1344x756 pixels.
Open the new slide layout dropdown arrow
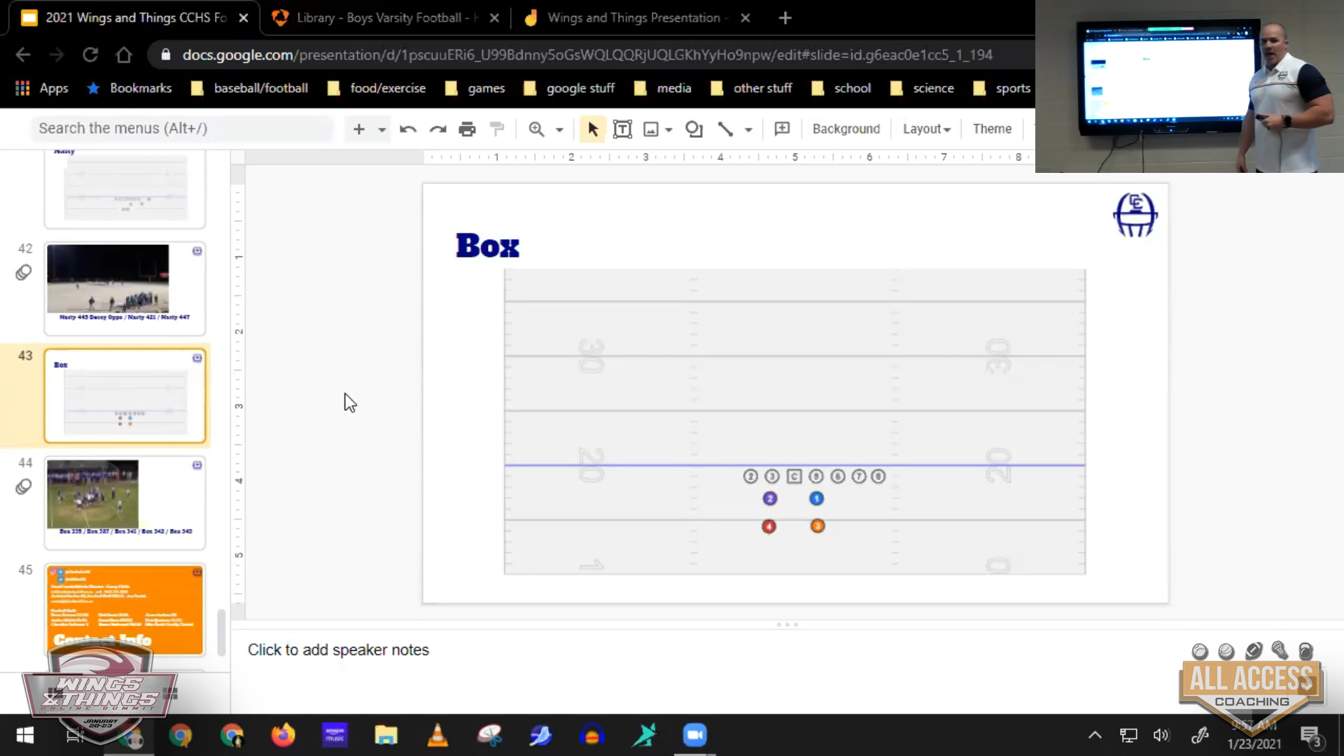tap(381, 129)
